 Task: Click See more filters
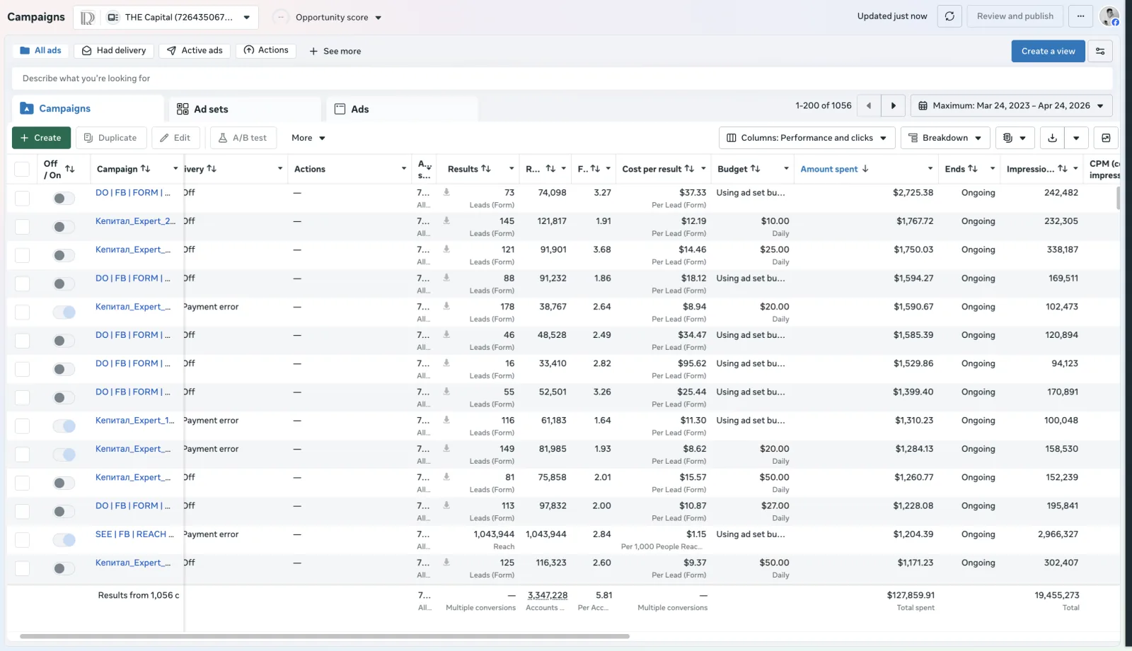tap(335, 51)
